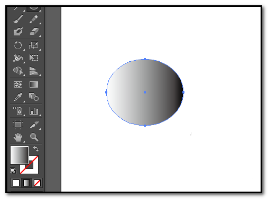The width and height of the screenshot is (268, 199).
Task: Swap fill and stroke with the arrow icon
Action: (x=36, y=149)
